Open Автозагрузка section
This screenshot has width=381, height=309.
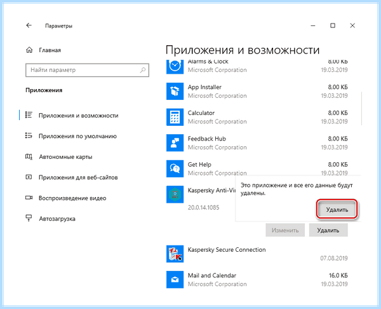click(57, 219)
